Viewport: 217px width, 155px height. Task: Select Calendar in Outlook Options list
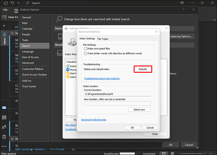click(34, 29)
